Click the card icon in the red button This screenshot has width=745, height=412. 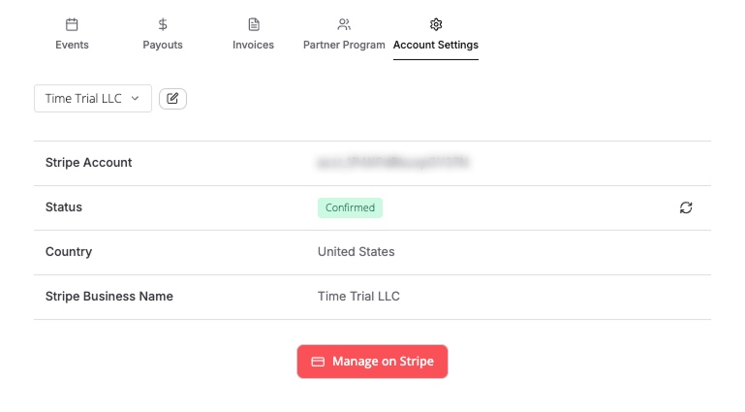point(318,362)
